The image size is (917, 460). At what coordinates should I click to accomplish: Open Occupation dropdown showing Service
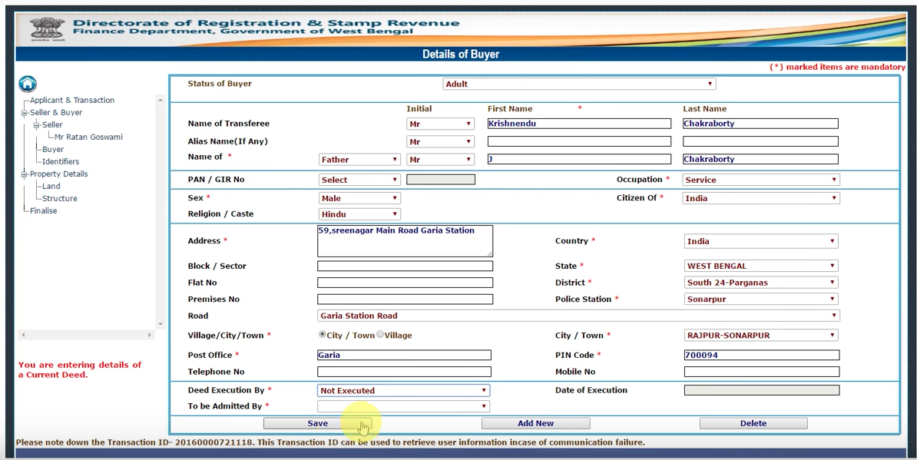click(x=761, y=180)
